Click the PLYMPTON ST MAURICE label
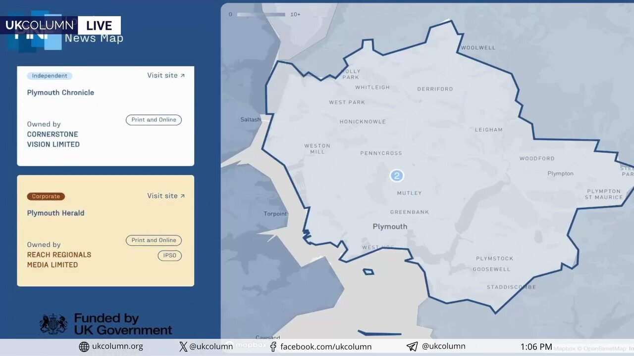 click(x=604, y=194)
